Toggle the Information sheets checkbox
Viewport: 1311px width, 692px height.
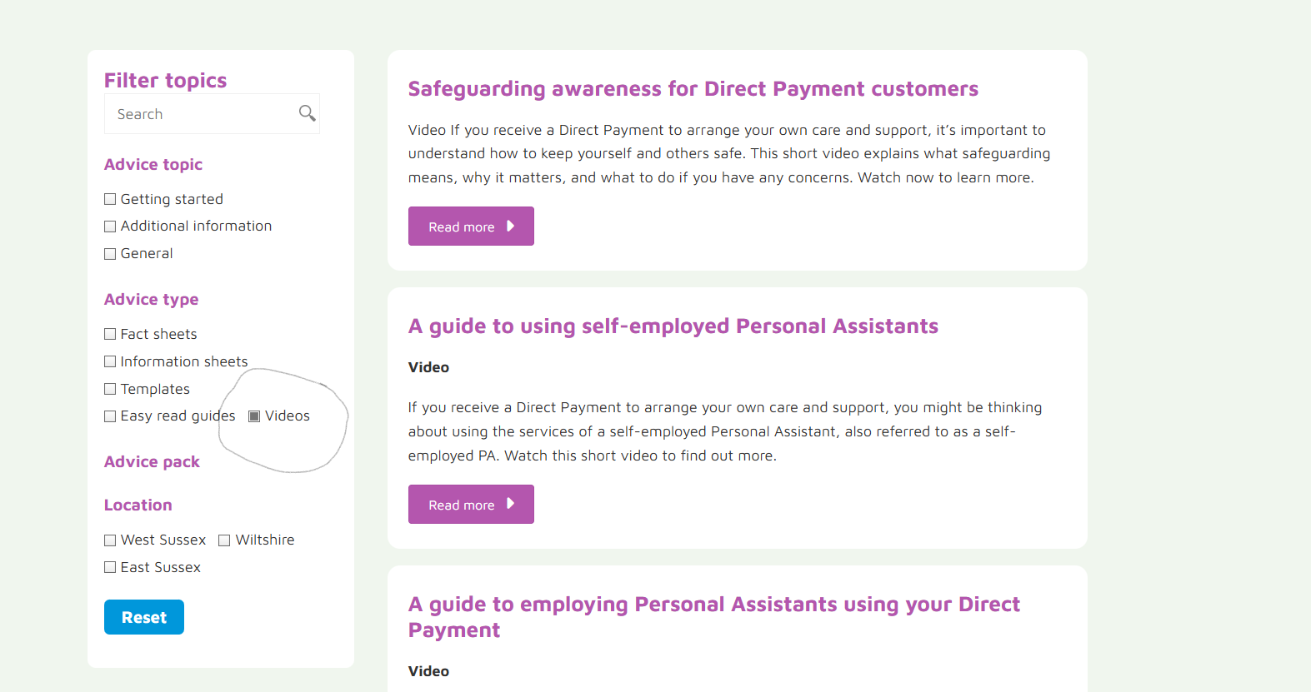(x=110, y=361)
